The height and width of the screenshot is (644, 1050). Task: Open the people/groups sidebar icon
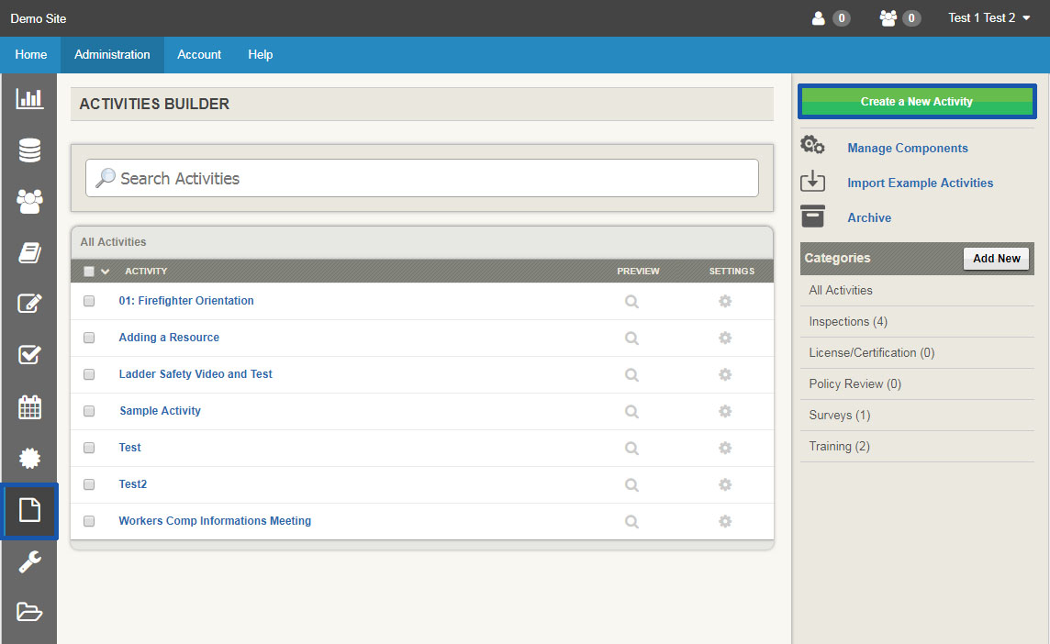click(x=29, y=202)
